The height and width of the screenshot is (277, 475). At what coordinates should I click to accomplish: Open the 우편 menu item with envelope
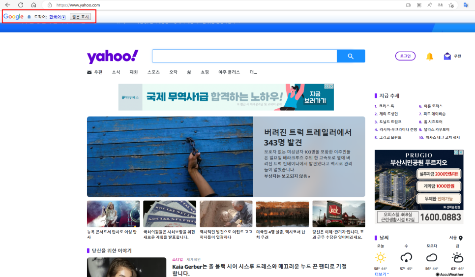tap(95, 72)
